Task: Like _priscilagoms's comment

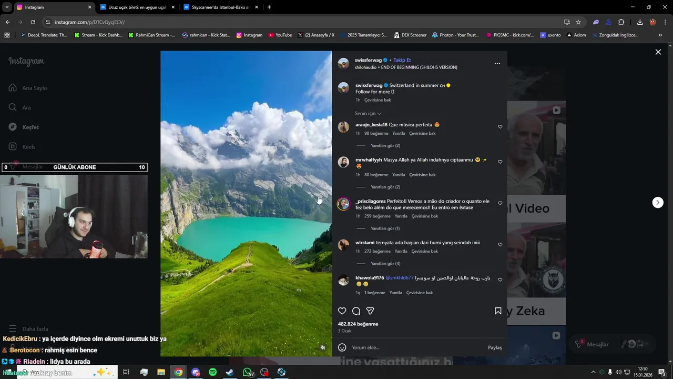Action: (500, 203)
